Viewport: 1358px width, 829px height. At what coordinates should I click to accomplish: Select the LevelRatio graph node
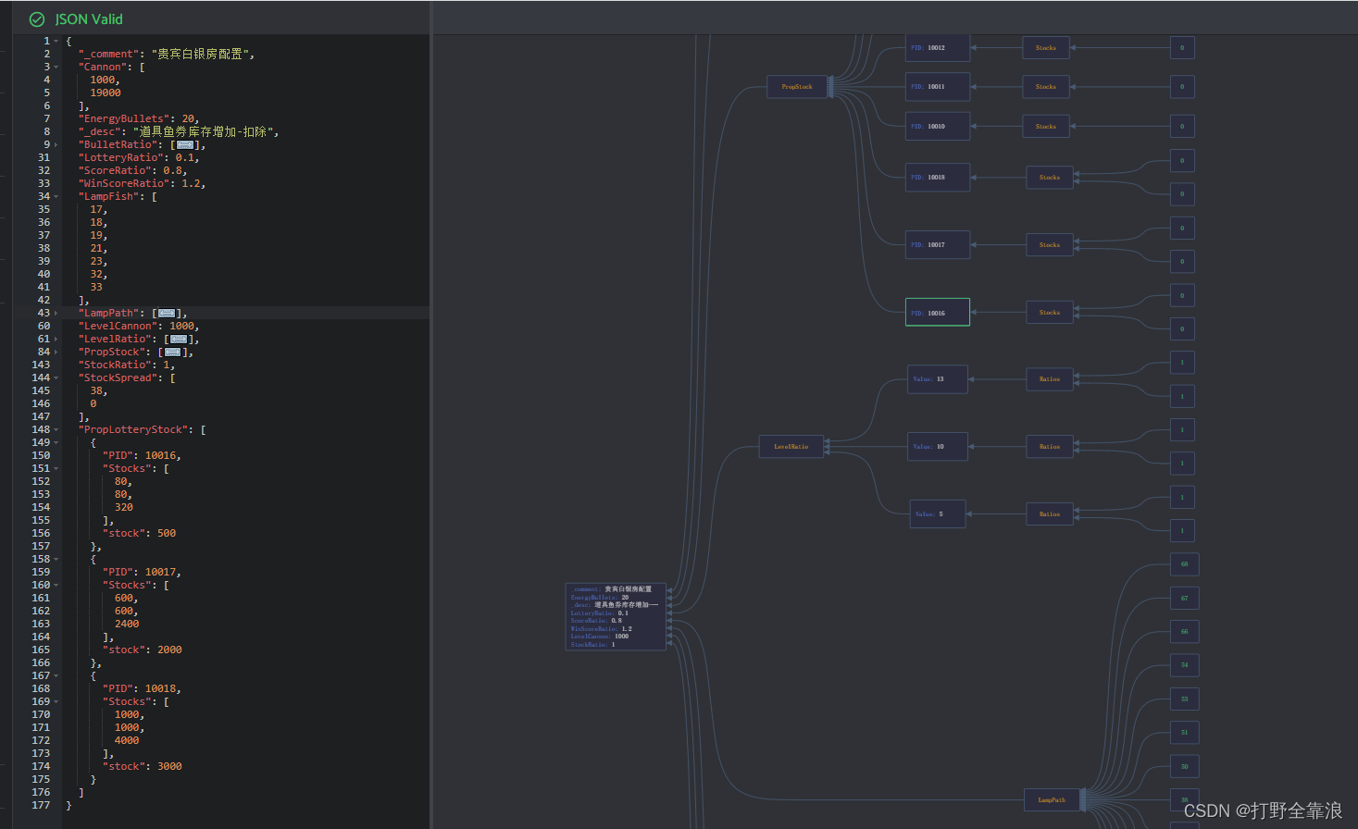pyautogui.click(x=791, y=447)
